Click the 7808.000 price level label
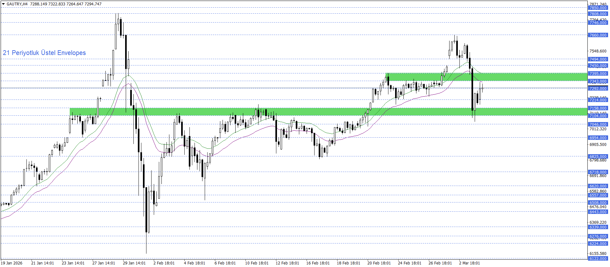This screenshot has width=610, height=267. click(x=598, y=14)
